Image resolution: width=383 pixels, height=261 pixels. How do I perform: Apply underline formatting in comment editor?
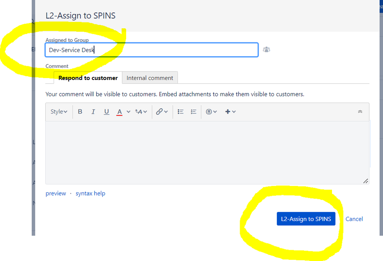(107, 111)
